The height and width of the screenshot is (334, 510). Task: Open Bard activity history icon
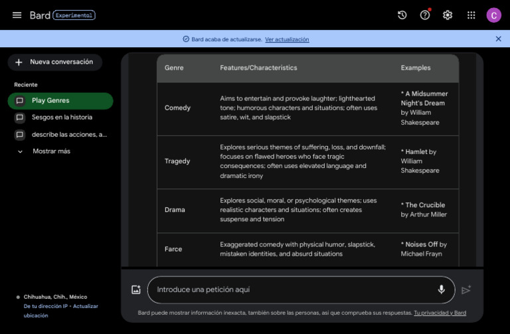(x=402, y=15)
